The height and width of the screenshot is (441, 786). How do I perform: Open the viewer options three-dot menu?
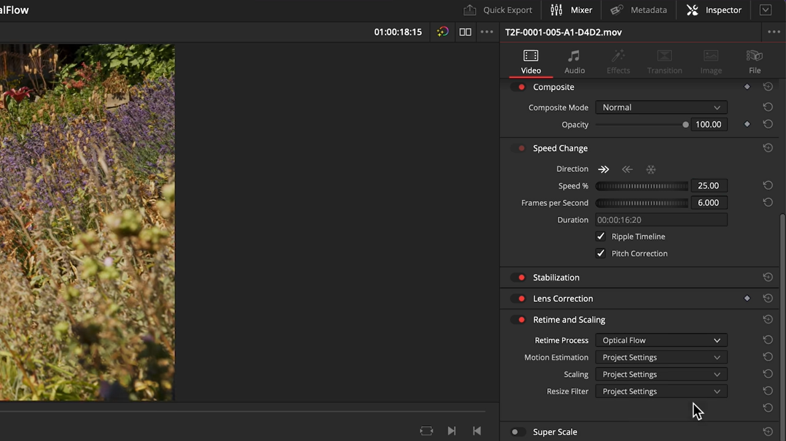(487, 32)
